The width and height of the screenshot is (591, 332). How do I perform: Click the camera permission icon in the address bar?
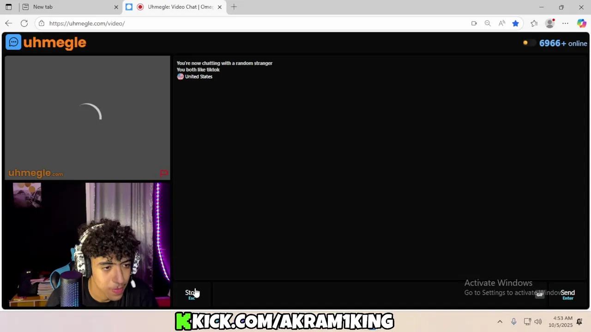pyautogui.click(x=474, y=23)
